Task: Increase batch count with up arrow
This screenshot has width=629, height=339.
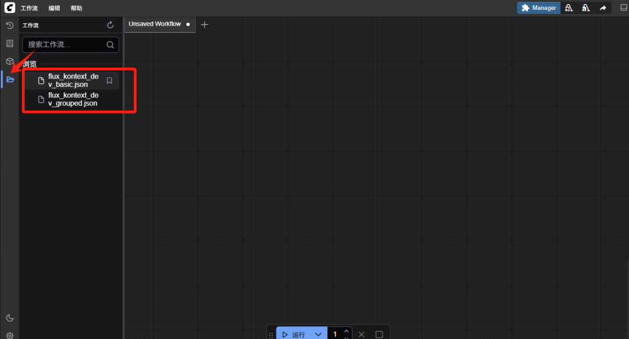Action: pos(347,331)
